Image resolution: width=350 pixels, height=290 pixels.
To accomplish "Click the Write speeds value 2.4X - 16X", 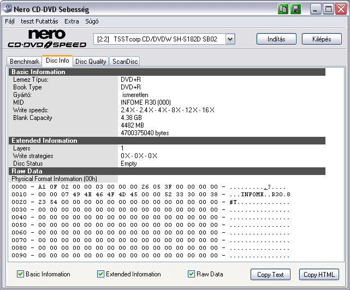I will (168, 110).
